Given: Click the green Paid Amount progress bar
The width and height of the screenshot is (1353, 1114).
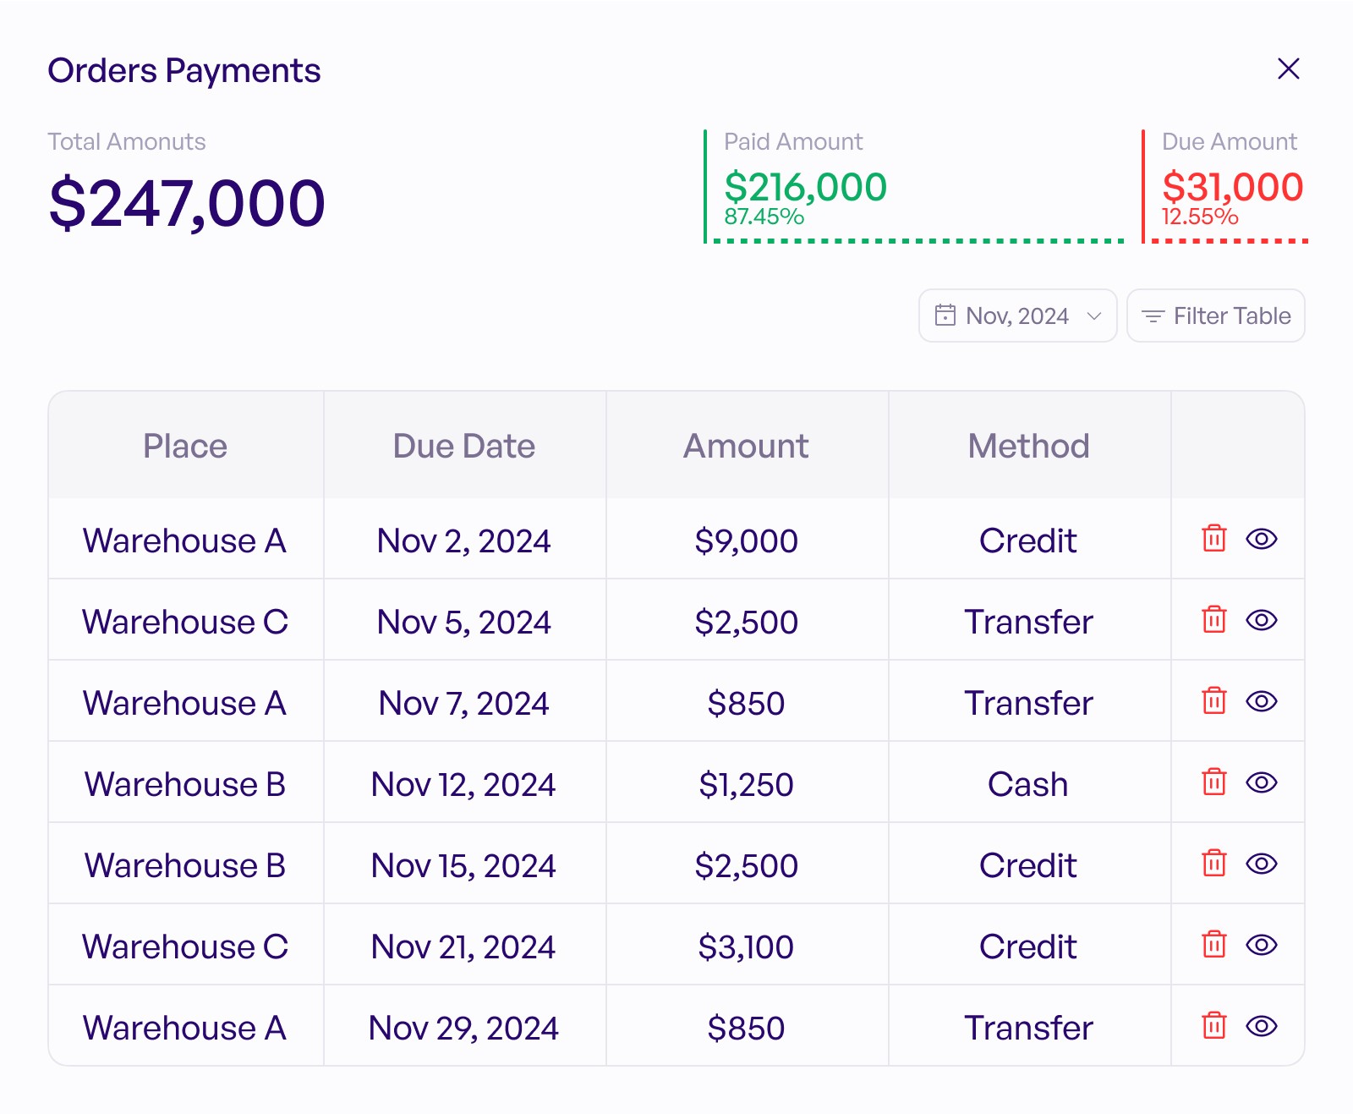Looking at the screenshot, I should [918, 241].
